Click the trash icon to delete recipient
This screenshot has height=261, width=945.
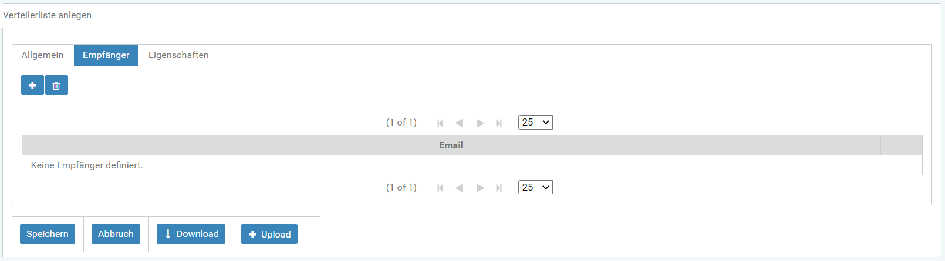(x=56, y=86)
